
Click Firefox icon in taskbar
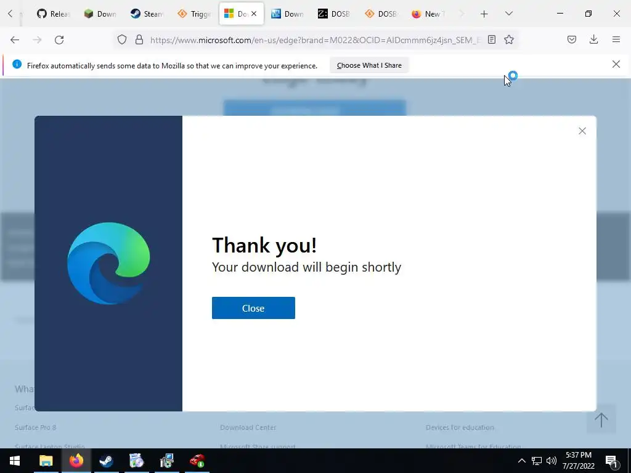pos(76,461)
